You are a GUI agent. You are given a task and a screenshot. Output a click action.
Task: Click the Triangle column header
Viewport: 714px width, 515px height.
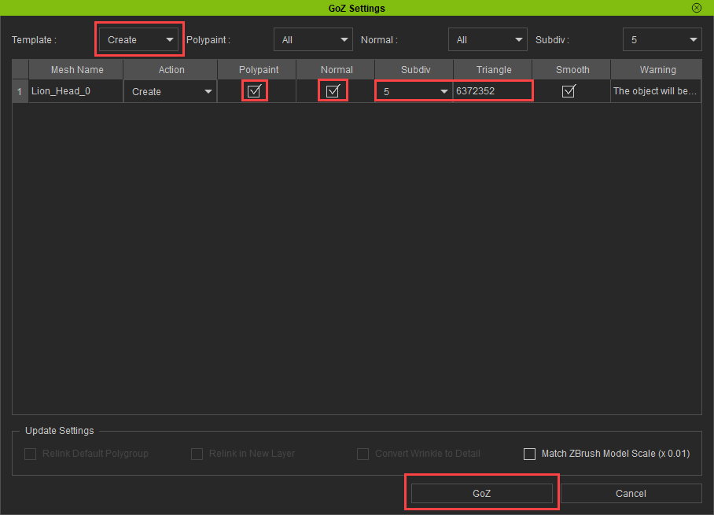pos(493,70)
